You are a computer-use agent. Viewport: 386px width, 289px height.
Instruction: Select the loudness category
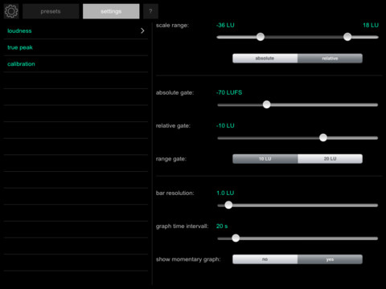click(19, 31)
